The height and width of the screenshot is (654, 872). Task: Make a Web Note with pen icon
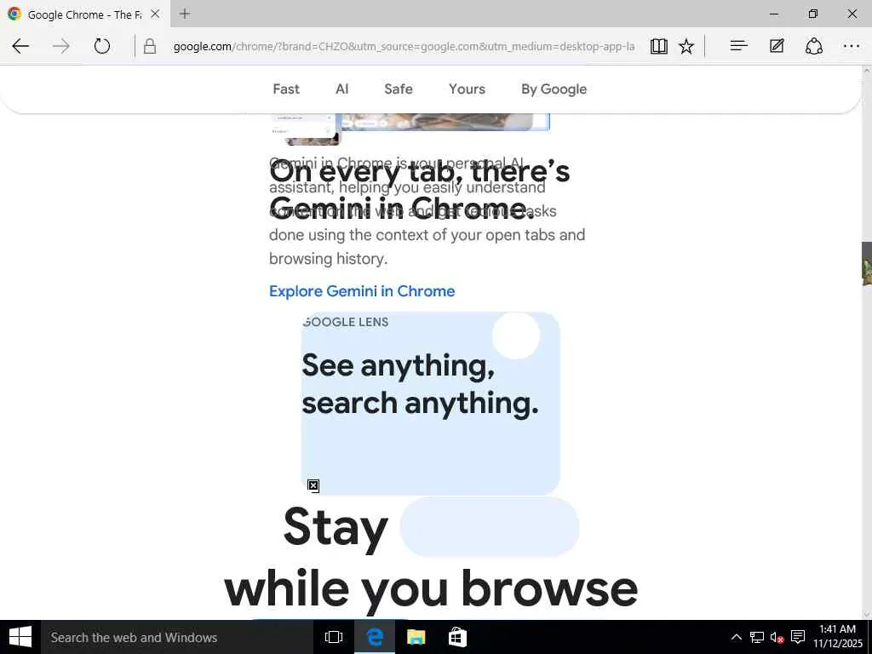tap(777, 46)
